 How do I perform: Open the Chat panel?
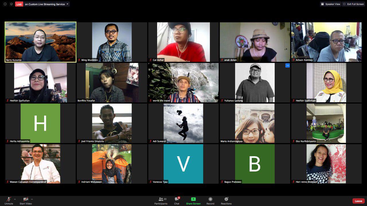coord(177,201)
